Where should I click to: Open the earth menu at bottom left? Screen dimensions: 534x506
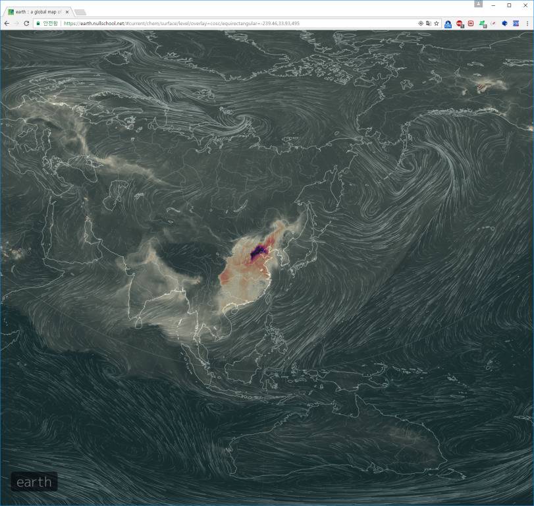(x=34, y=482)
